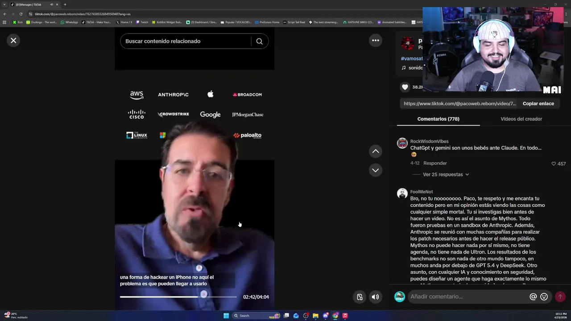Switch to Chrome on the taskbar
This screenshot has height=321, width=571.
[x=335, y=316]
